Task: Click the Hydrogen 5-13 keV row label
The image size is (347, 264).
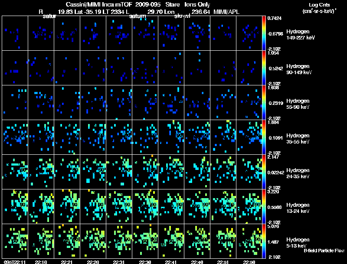Action: [x=298, y=243]
